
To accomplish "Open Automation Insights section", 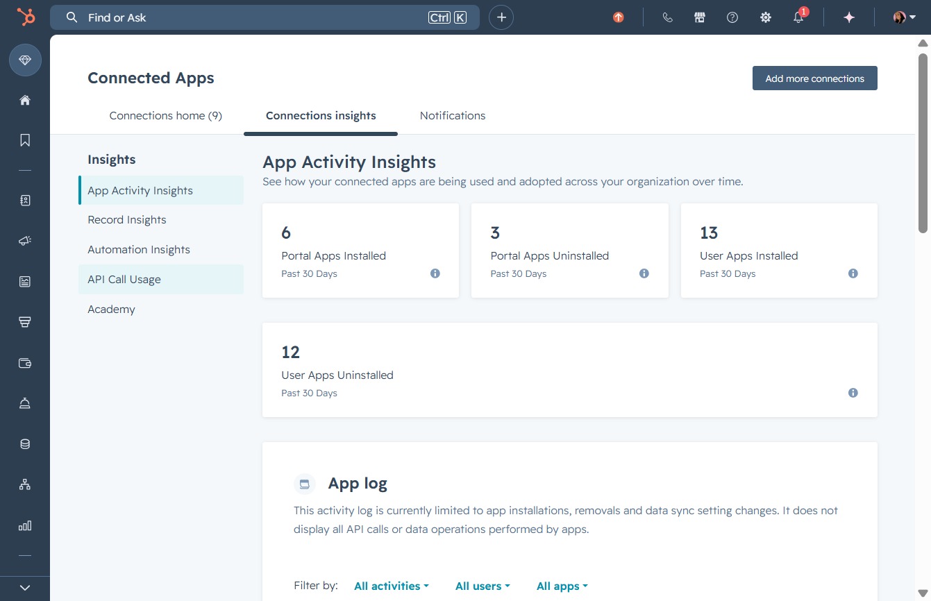I will pos(161,250).
